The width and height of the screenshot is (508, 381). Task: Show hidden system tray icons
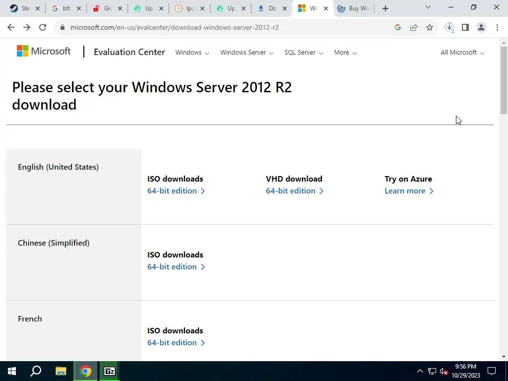tap(420, 371)
